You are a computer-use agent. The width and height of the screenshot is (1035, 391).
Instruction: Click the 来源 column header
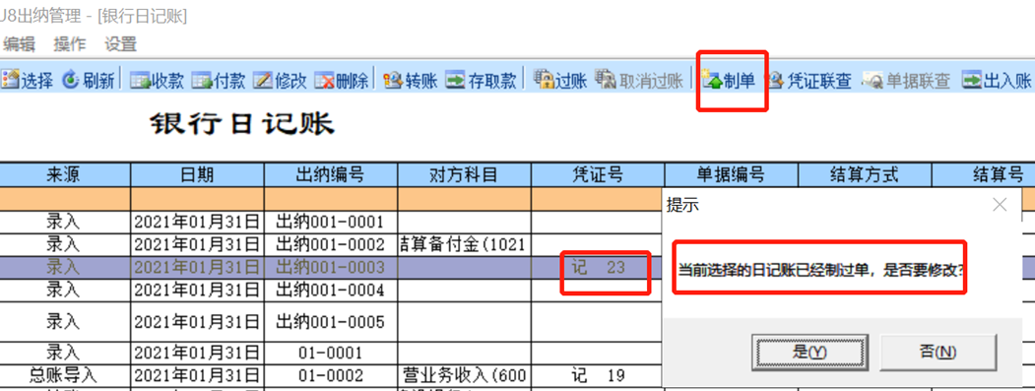(65, 175)
